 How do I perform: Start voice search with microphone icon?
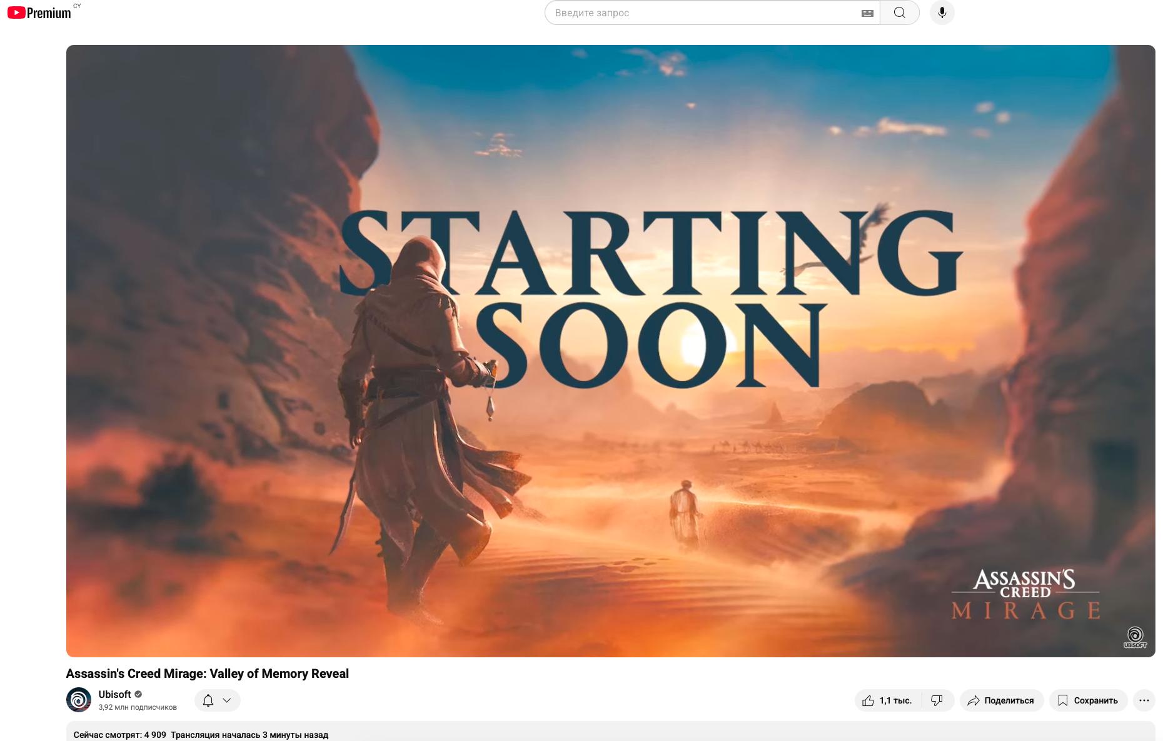click(942, 12)
